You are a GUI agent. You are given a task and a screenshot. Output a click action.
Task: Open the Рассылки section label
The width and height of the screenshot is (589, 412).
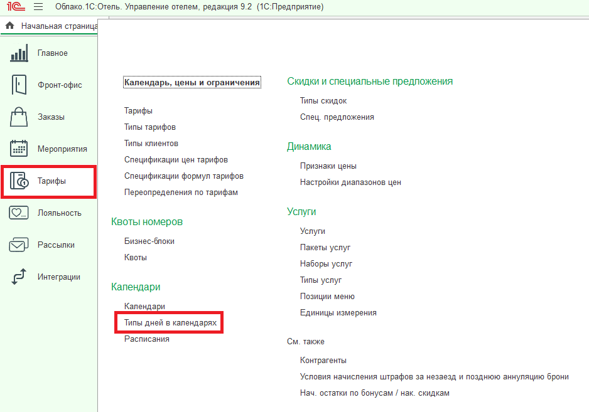56,245
